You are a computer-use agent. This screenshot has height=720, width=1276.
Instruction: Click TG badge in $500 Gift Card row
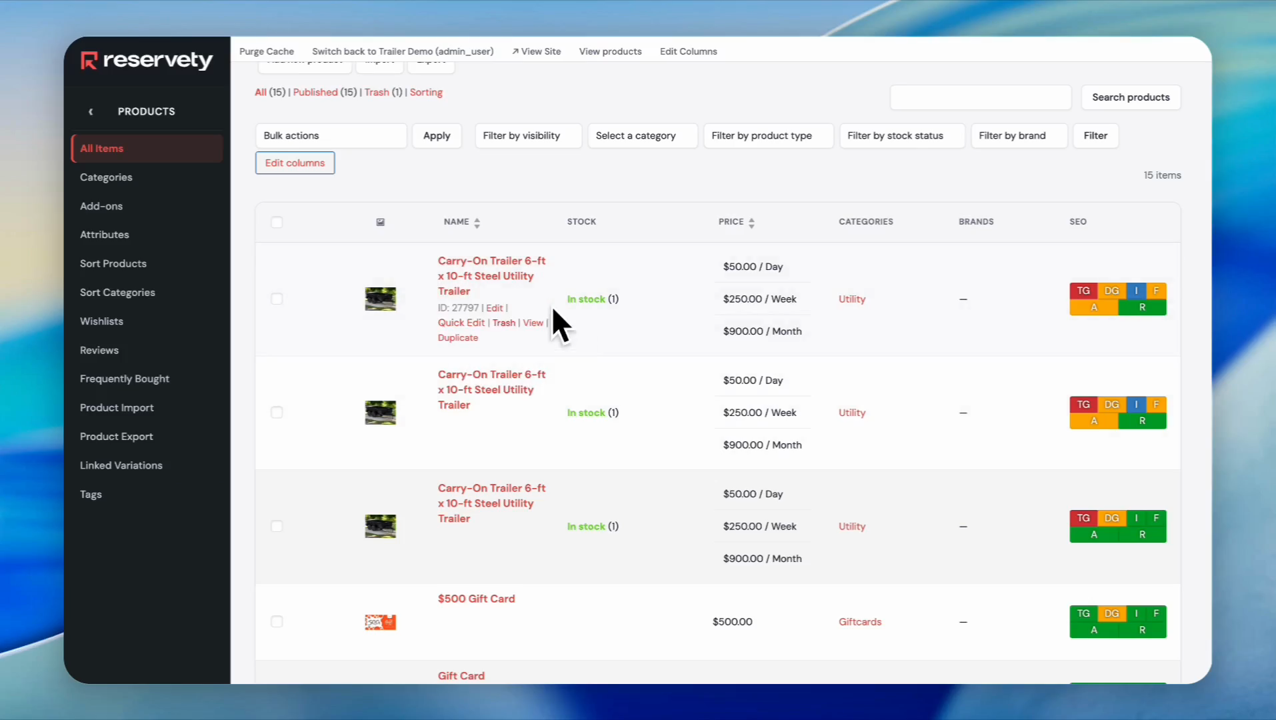pyautogui.click(x=1083, y=613)
